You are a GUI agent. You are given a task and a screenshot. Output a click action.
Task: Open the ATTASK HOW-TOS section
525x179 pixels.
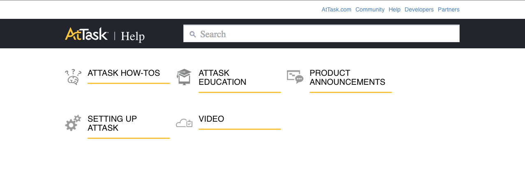point(124,73)
